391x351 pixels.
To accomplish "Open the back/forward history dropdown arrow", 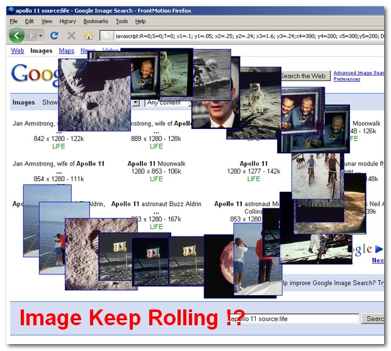I will click(40, 36).
